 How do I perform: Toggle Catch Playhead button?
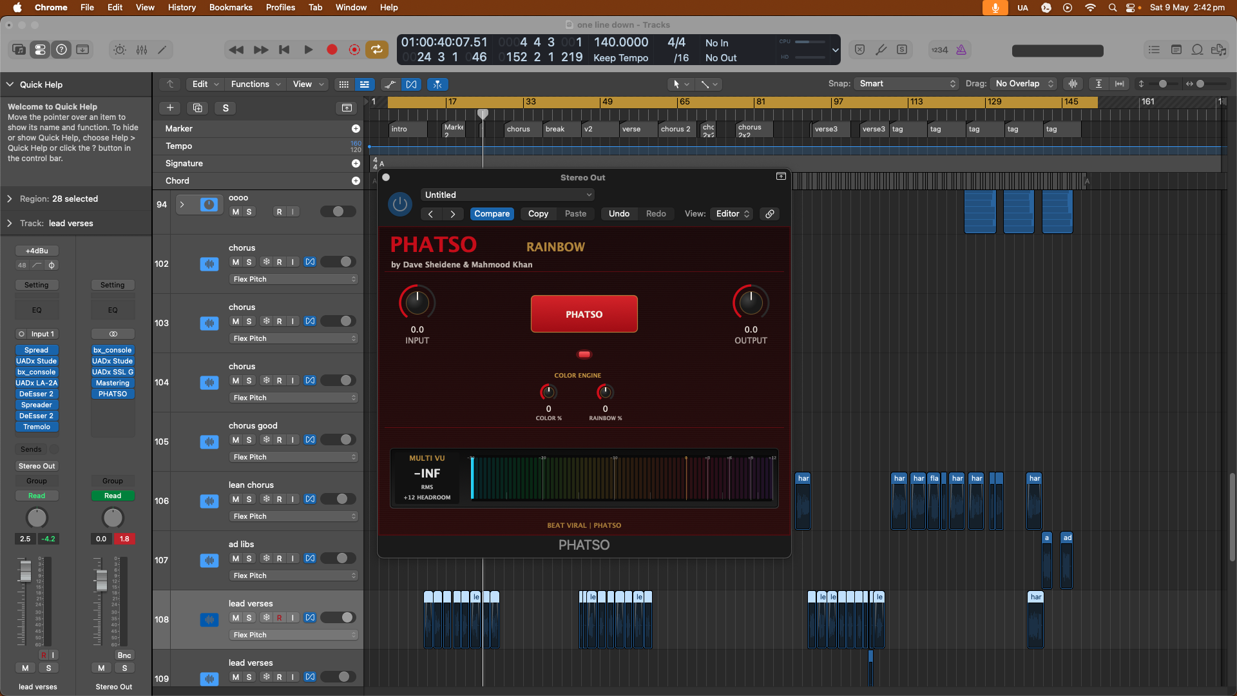click(x=437, y=84)
